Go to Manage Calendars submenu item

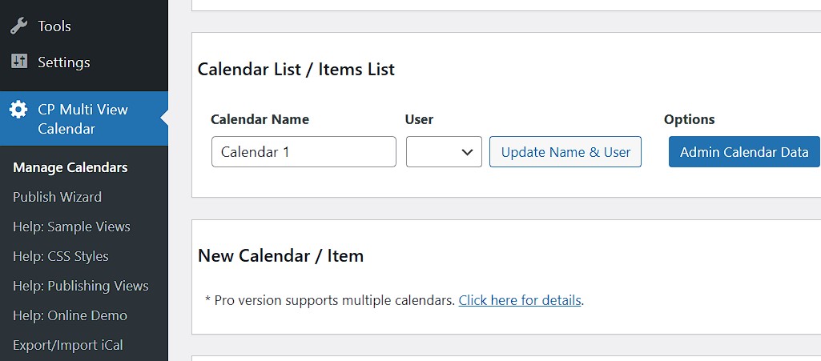pyautogui.click(x=70, y=167)
